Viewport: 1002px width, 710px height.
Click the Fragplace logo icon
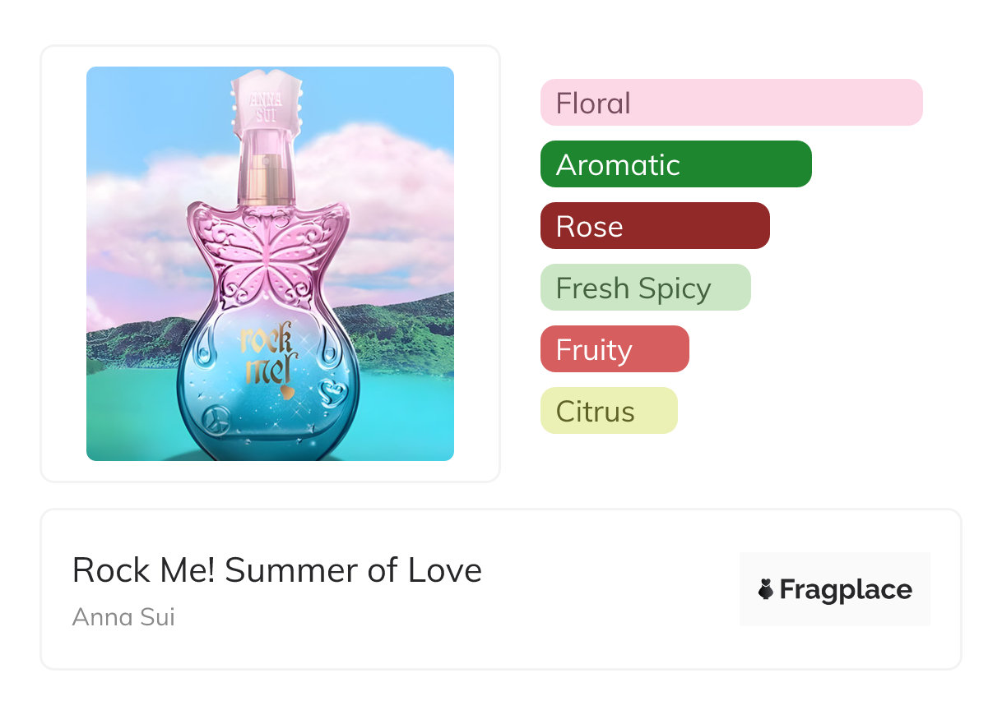pyautogui.click(x=766, y=589)
